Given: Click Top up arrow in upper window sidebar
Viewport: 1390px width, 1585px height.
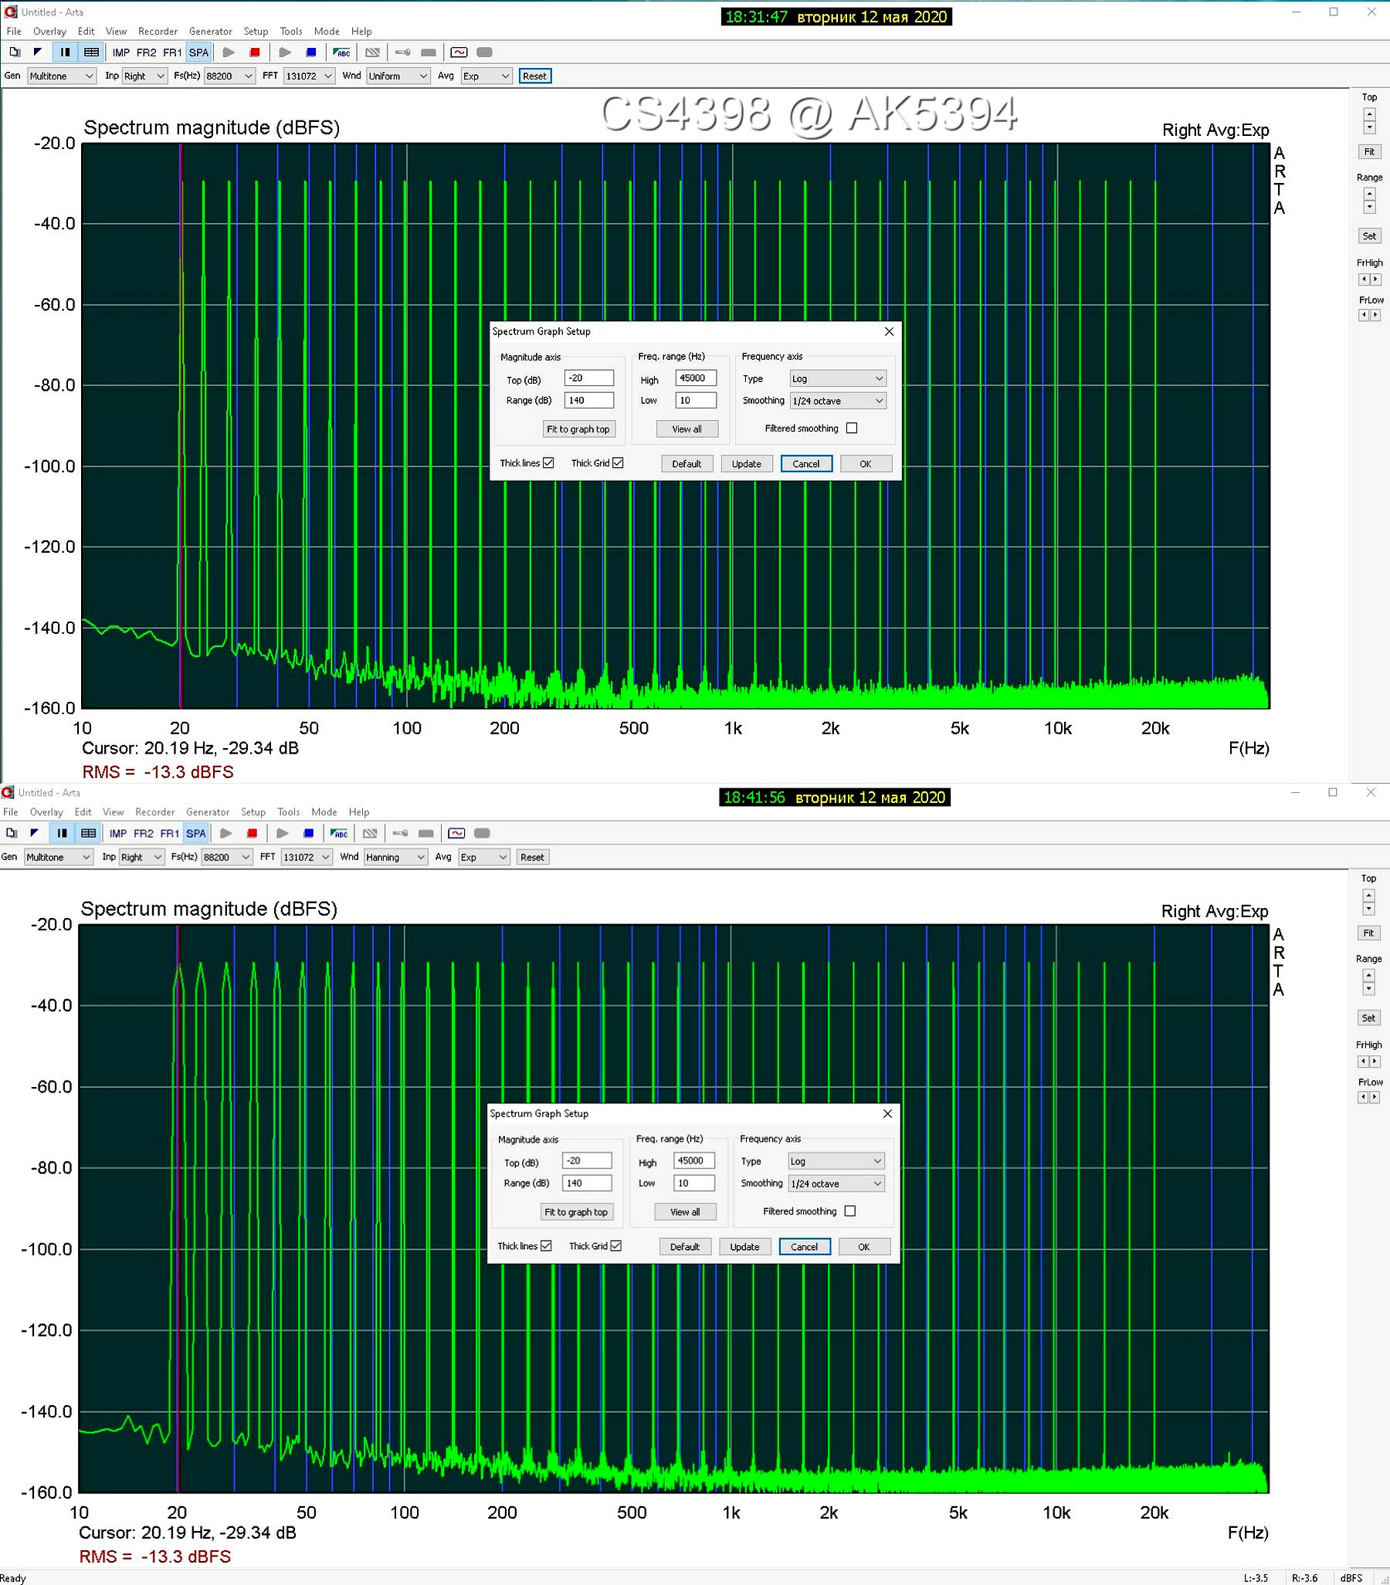Looking at the screenshot, I should tap(1369, 114).
